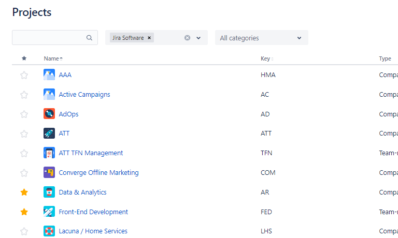398x238 pixels.
Task: Open the ATT project link
Action: 64,133
